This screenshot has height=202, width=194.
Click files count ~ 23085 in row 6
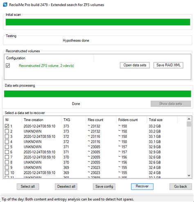pos(94,152)
